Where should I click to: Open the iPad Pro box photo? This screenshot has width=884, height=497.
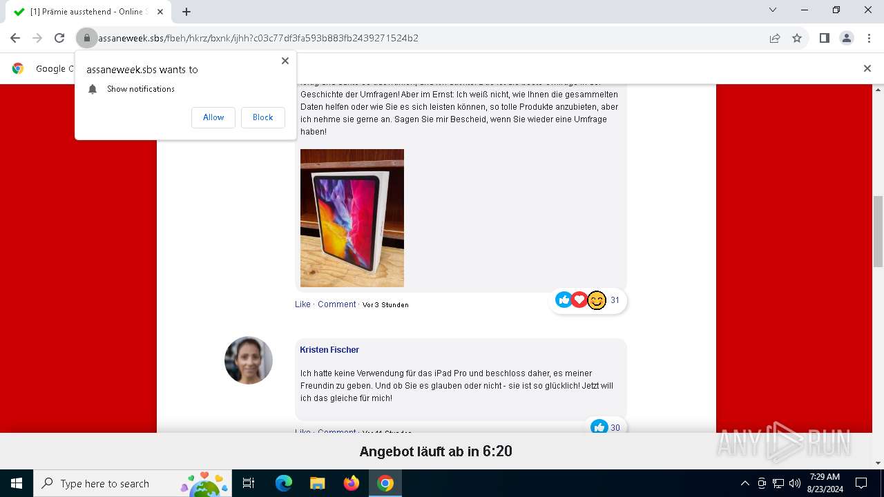(x=352, y=218)
